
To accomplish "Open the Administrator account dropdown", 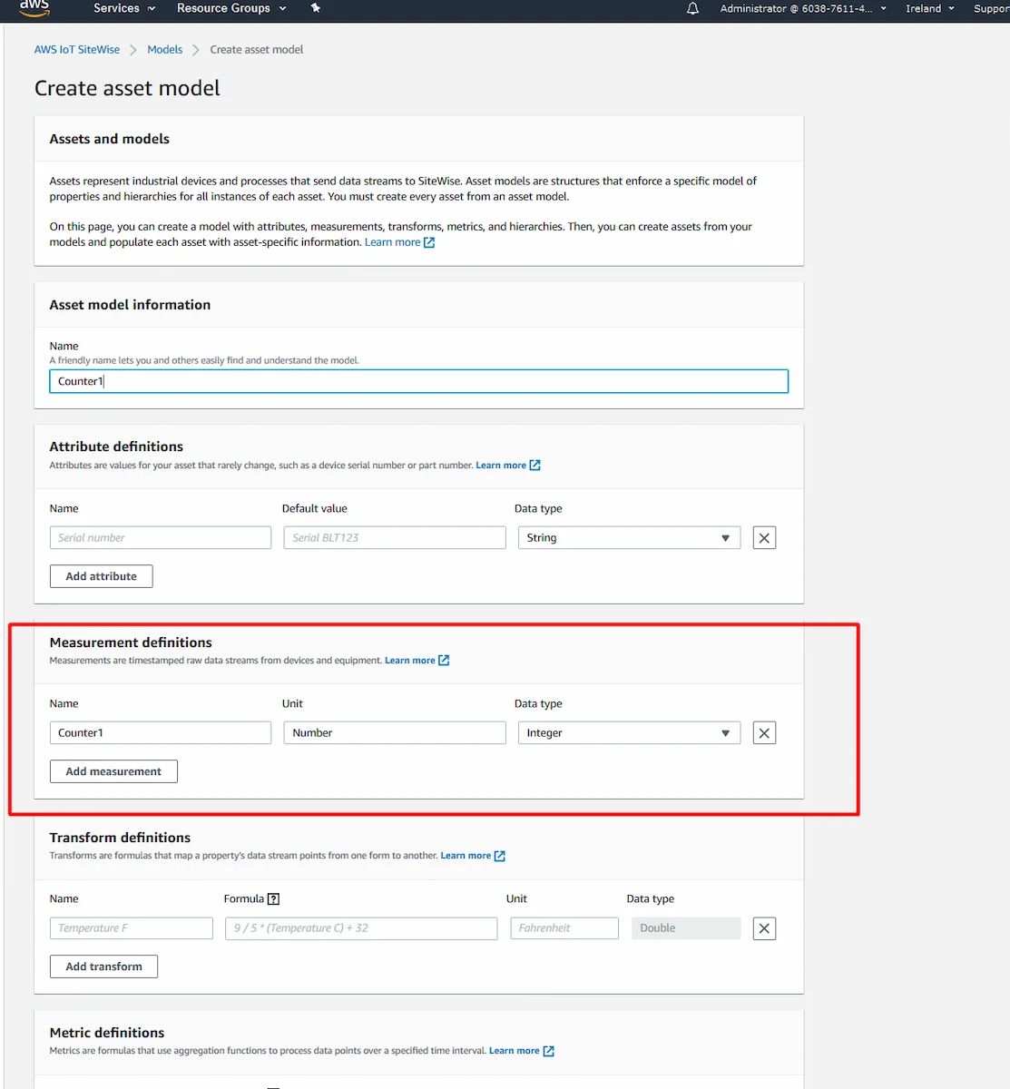I will coord(803,8).
